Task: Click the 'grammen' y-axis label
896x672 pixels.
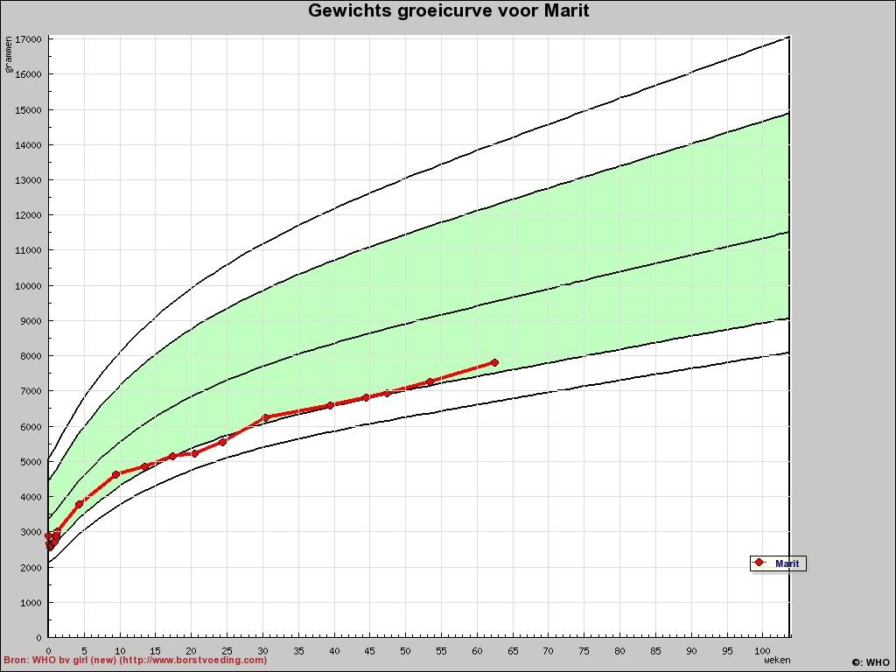Action: 10,54
